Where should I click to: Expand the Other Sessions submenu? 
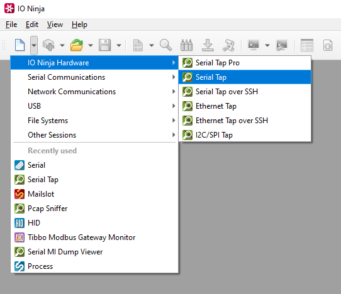coord(94,135)
